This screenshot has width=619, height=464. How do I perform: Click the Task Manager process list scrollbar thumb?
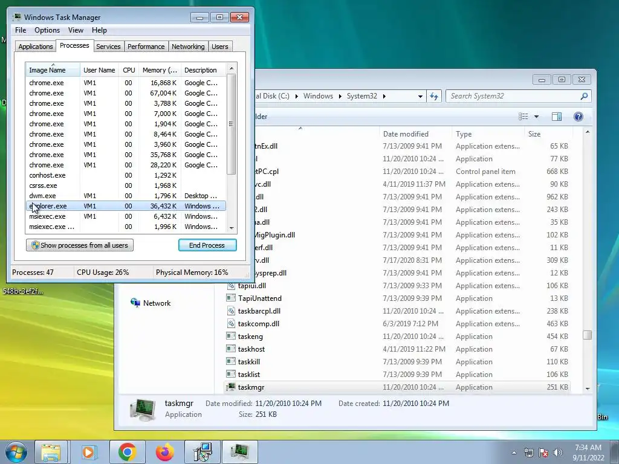[232, 124]
